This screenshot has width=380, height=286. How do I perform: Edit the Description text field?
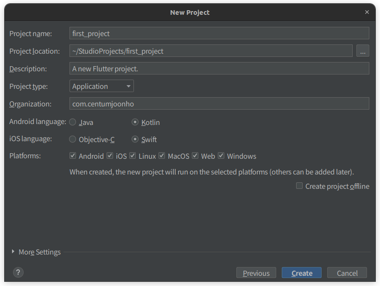(219, 68)
